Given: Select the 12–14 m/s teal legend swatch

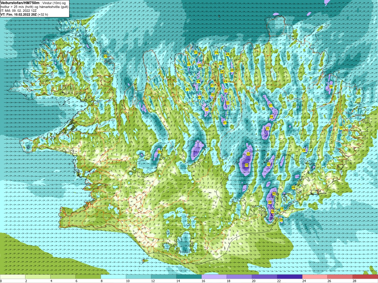Looking at the screenshot, I should click(164, 277).
